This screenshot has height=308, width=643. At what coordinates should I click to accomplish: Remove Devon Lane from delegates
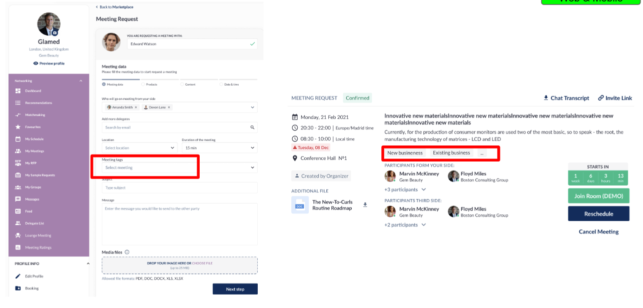pyautogui.click(x=169, y=107)
